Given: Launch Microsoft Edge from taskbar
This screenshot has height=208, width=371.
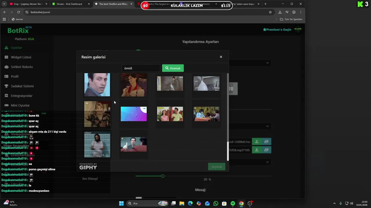Looking at the screenshot, I should click(x=190, y=203).
